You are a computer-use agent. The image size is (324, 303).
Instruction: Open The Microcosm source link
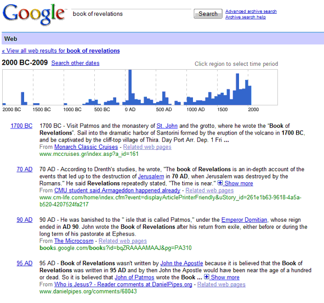coord(74,241)
